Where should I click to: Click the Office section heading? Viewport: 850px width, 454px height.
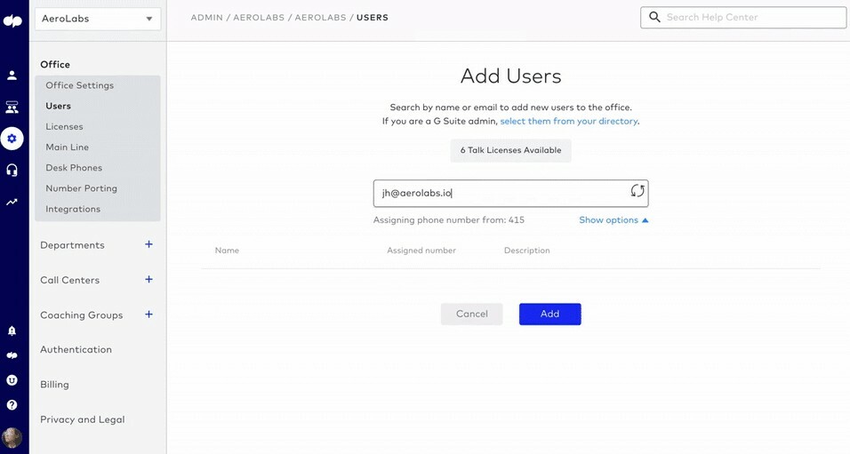(55, 64)
